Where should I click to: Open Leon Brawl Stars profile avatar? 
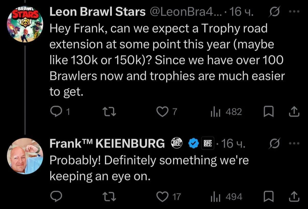[25, 24]
